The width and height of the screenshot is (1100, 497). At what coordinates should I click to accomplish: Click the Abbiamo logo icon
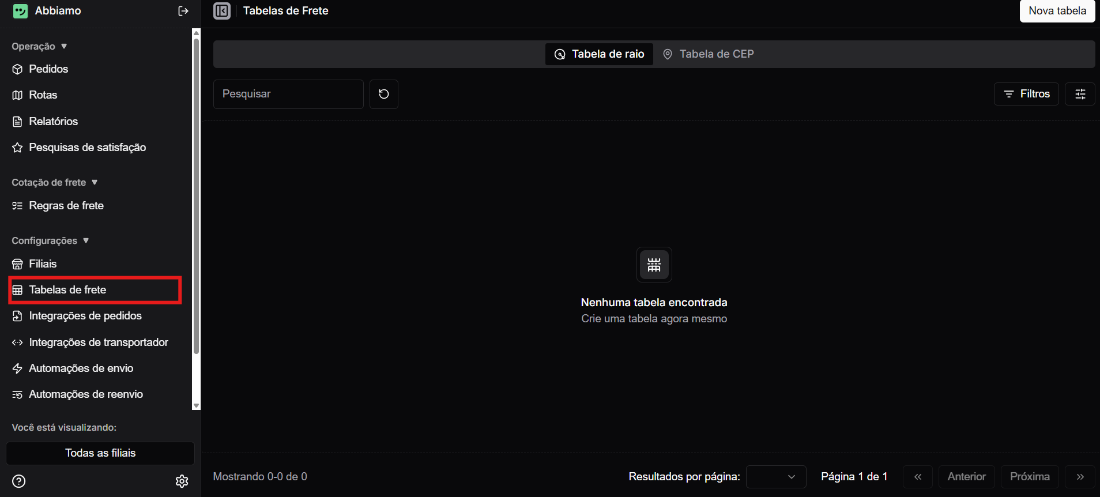pyautogui.click(x=20, y=11)
